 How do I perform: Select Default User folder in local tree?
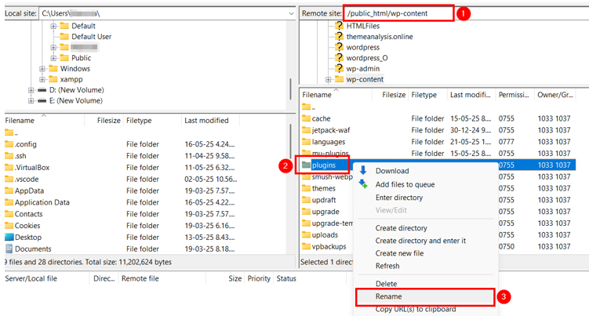[91, 36]
